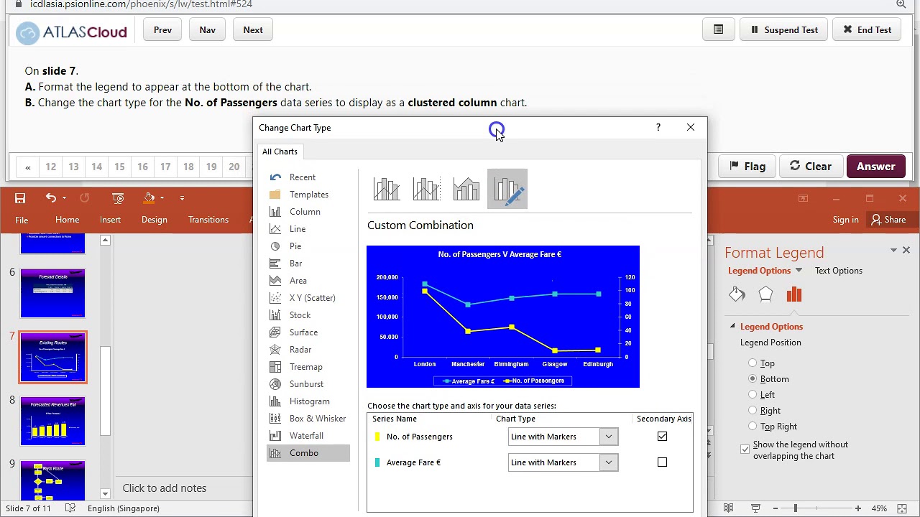Screen dimensions: 920x517
Task: Click Start From Beginning slideshow icon
Action: pos(119,198)
